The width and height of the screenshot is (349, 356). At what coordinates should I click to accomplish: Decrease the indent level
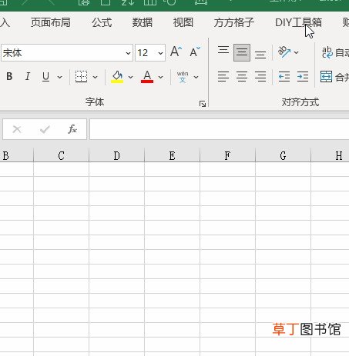coord(284,77)
